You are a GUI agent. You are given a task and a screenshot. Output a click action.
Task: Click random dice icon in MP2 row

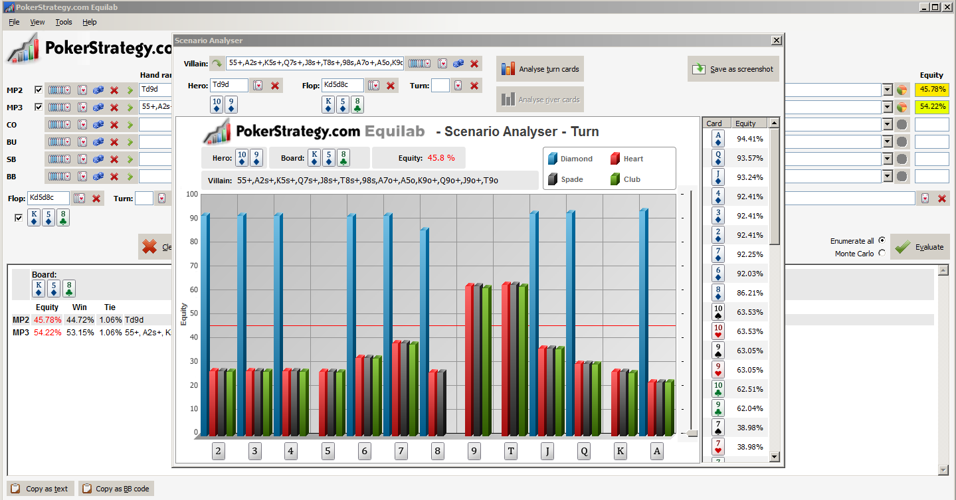point(98,90)
